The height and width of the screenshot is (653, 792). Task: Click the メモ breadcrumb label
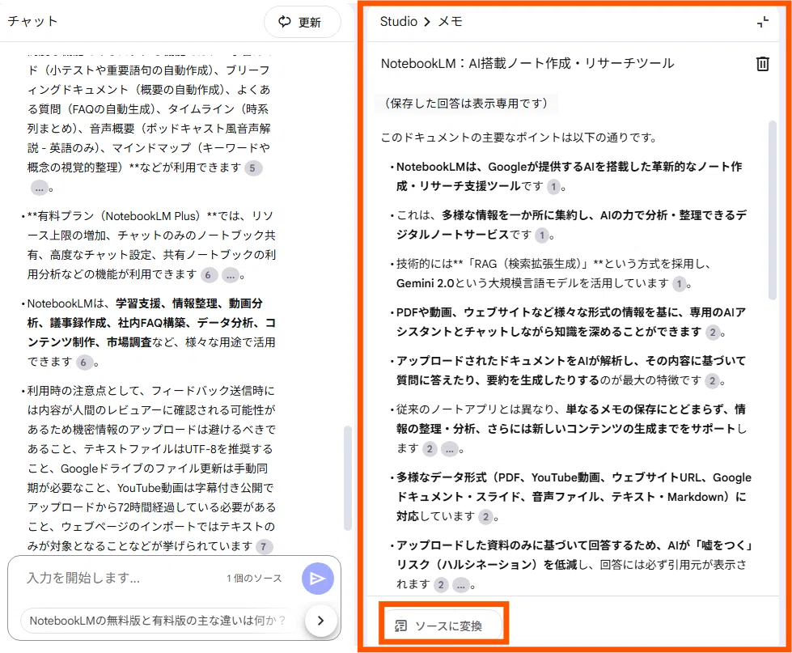pyautogui.click(x=450, y=22)
